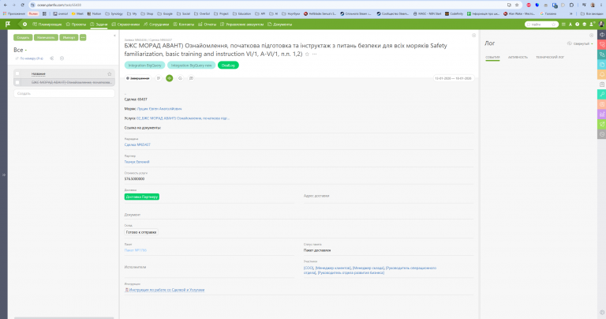Click the clock icon in task toolbar
The image size is (606, 319).
point(180,78)
